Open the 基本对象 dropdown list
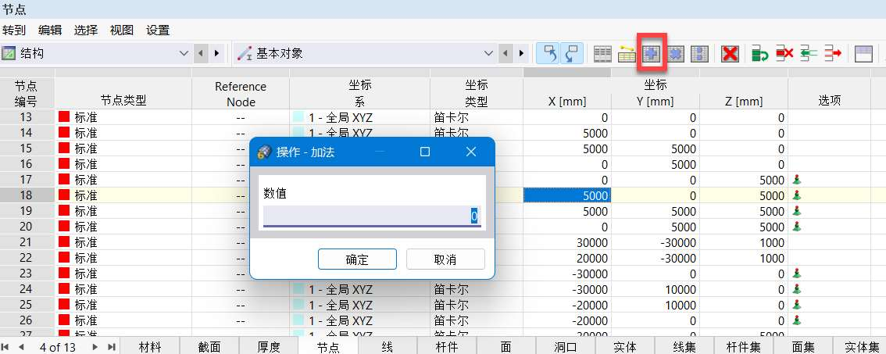 (x=489, y=54)
